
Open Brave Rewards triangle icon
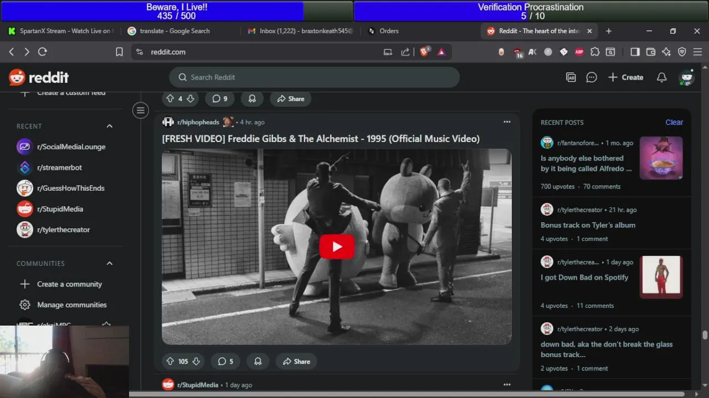click(x=441, y=52)
